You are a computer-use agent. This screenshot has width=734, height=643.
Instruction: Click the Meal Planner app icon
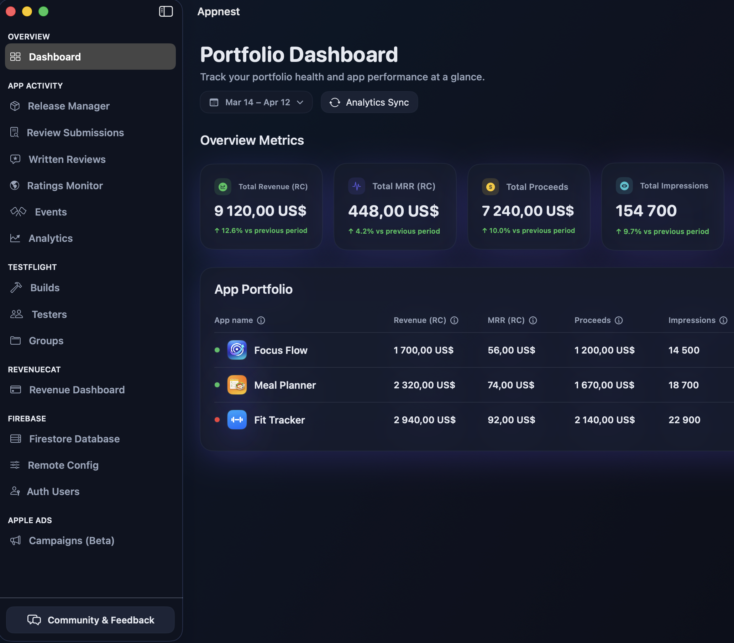click(237, 385)
